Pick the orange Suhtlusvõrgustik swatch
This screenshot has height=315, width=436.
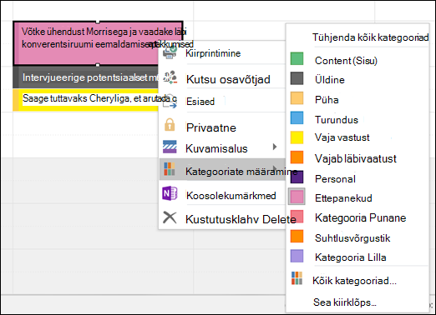coord(297,236)
